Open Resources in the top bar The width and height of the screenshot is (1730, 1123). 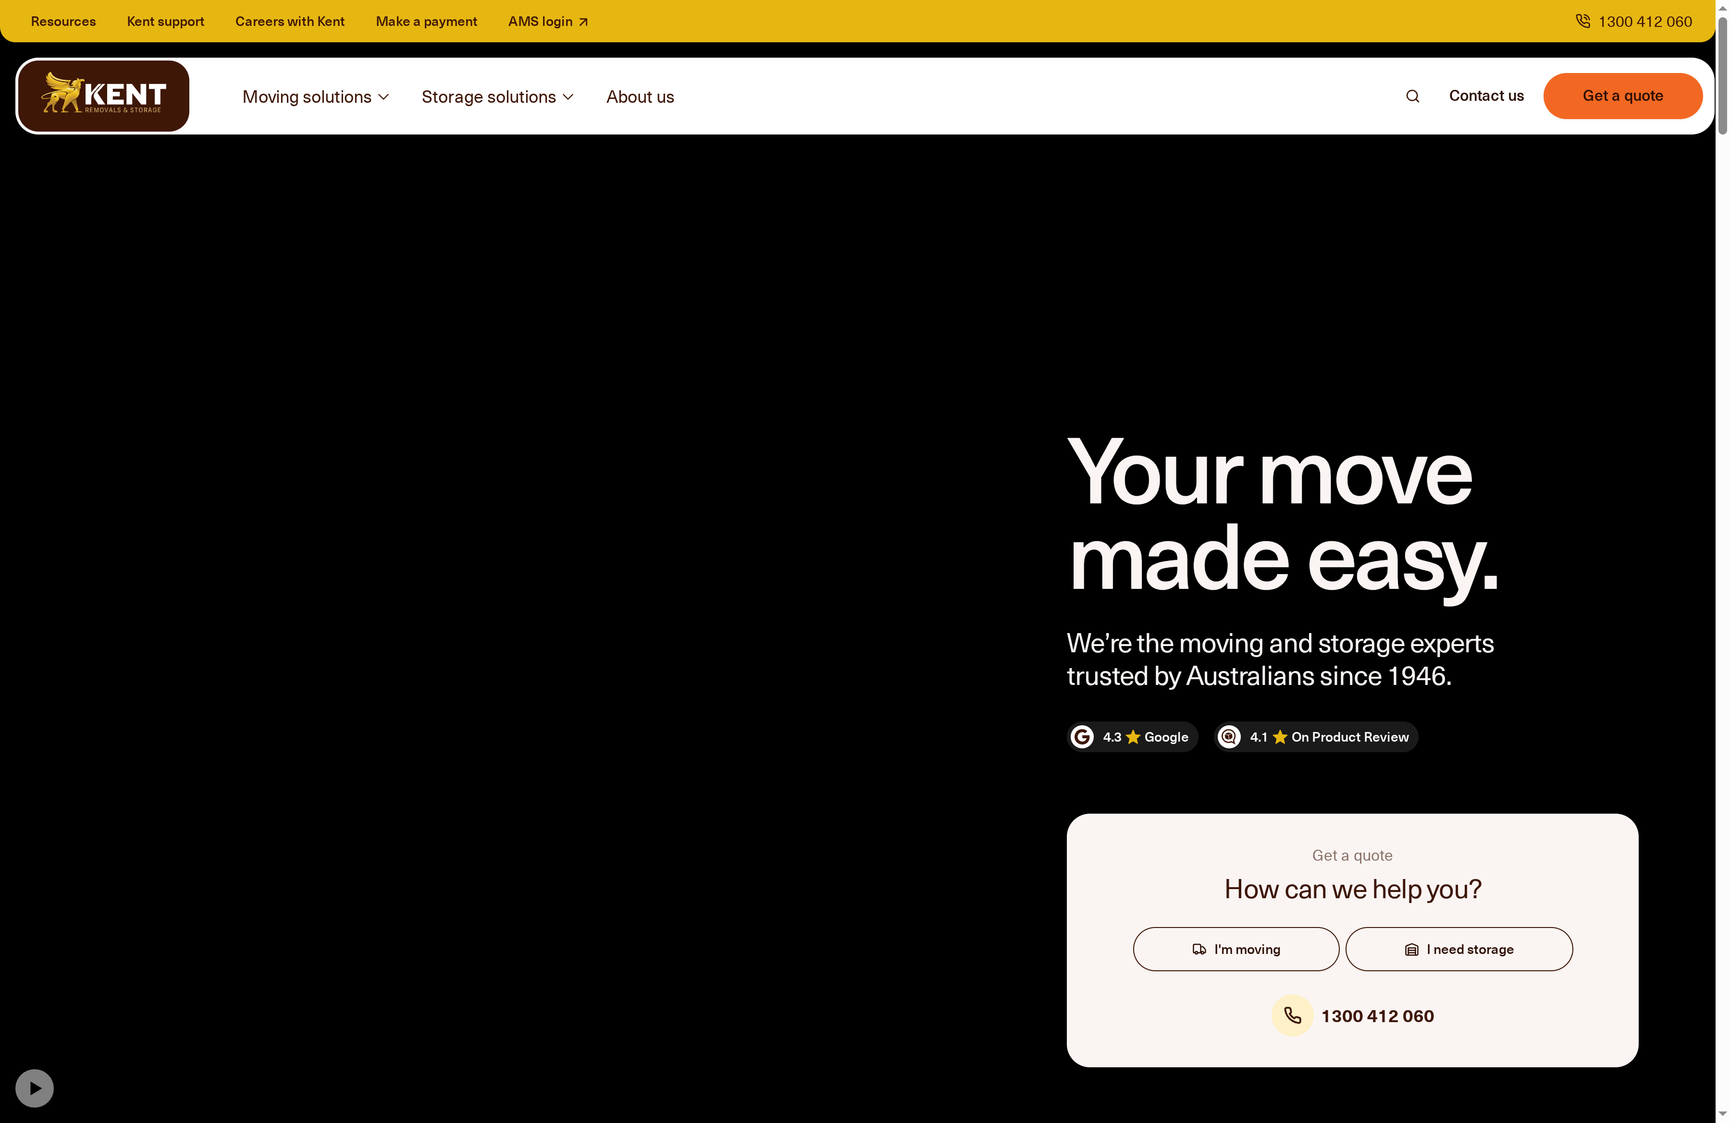click(63, 21)
